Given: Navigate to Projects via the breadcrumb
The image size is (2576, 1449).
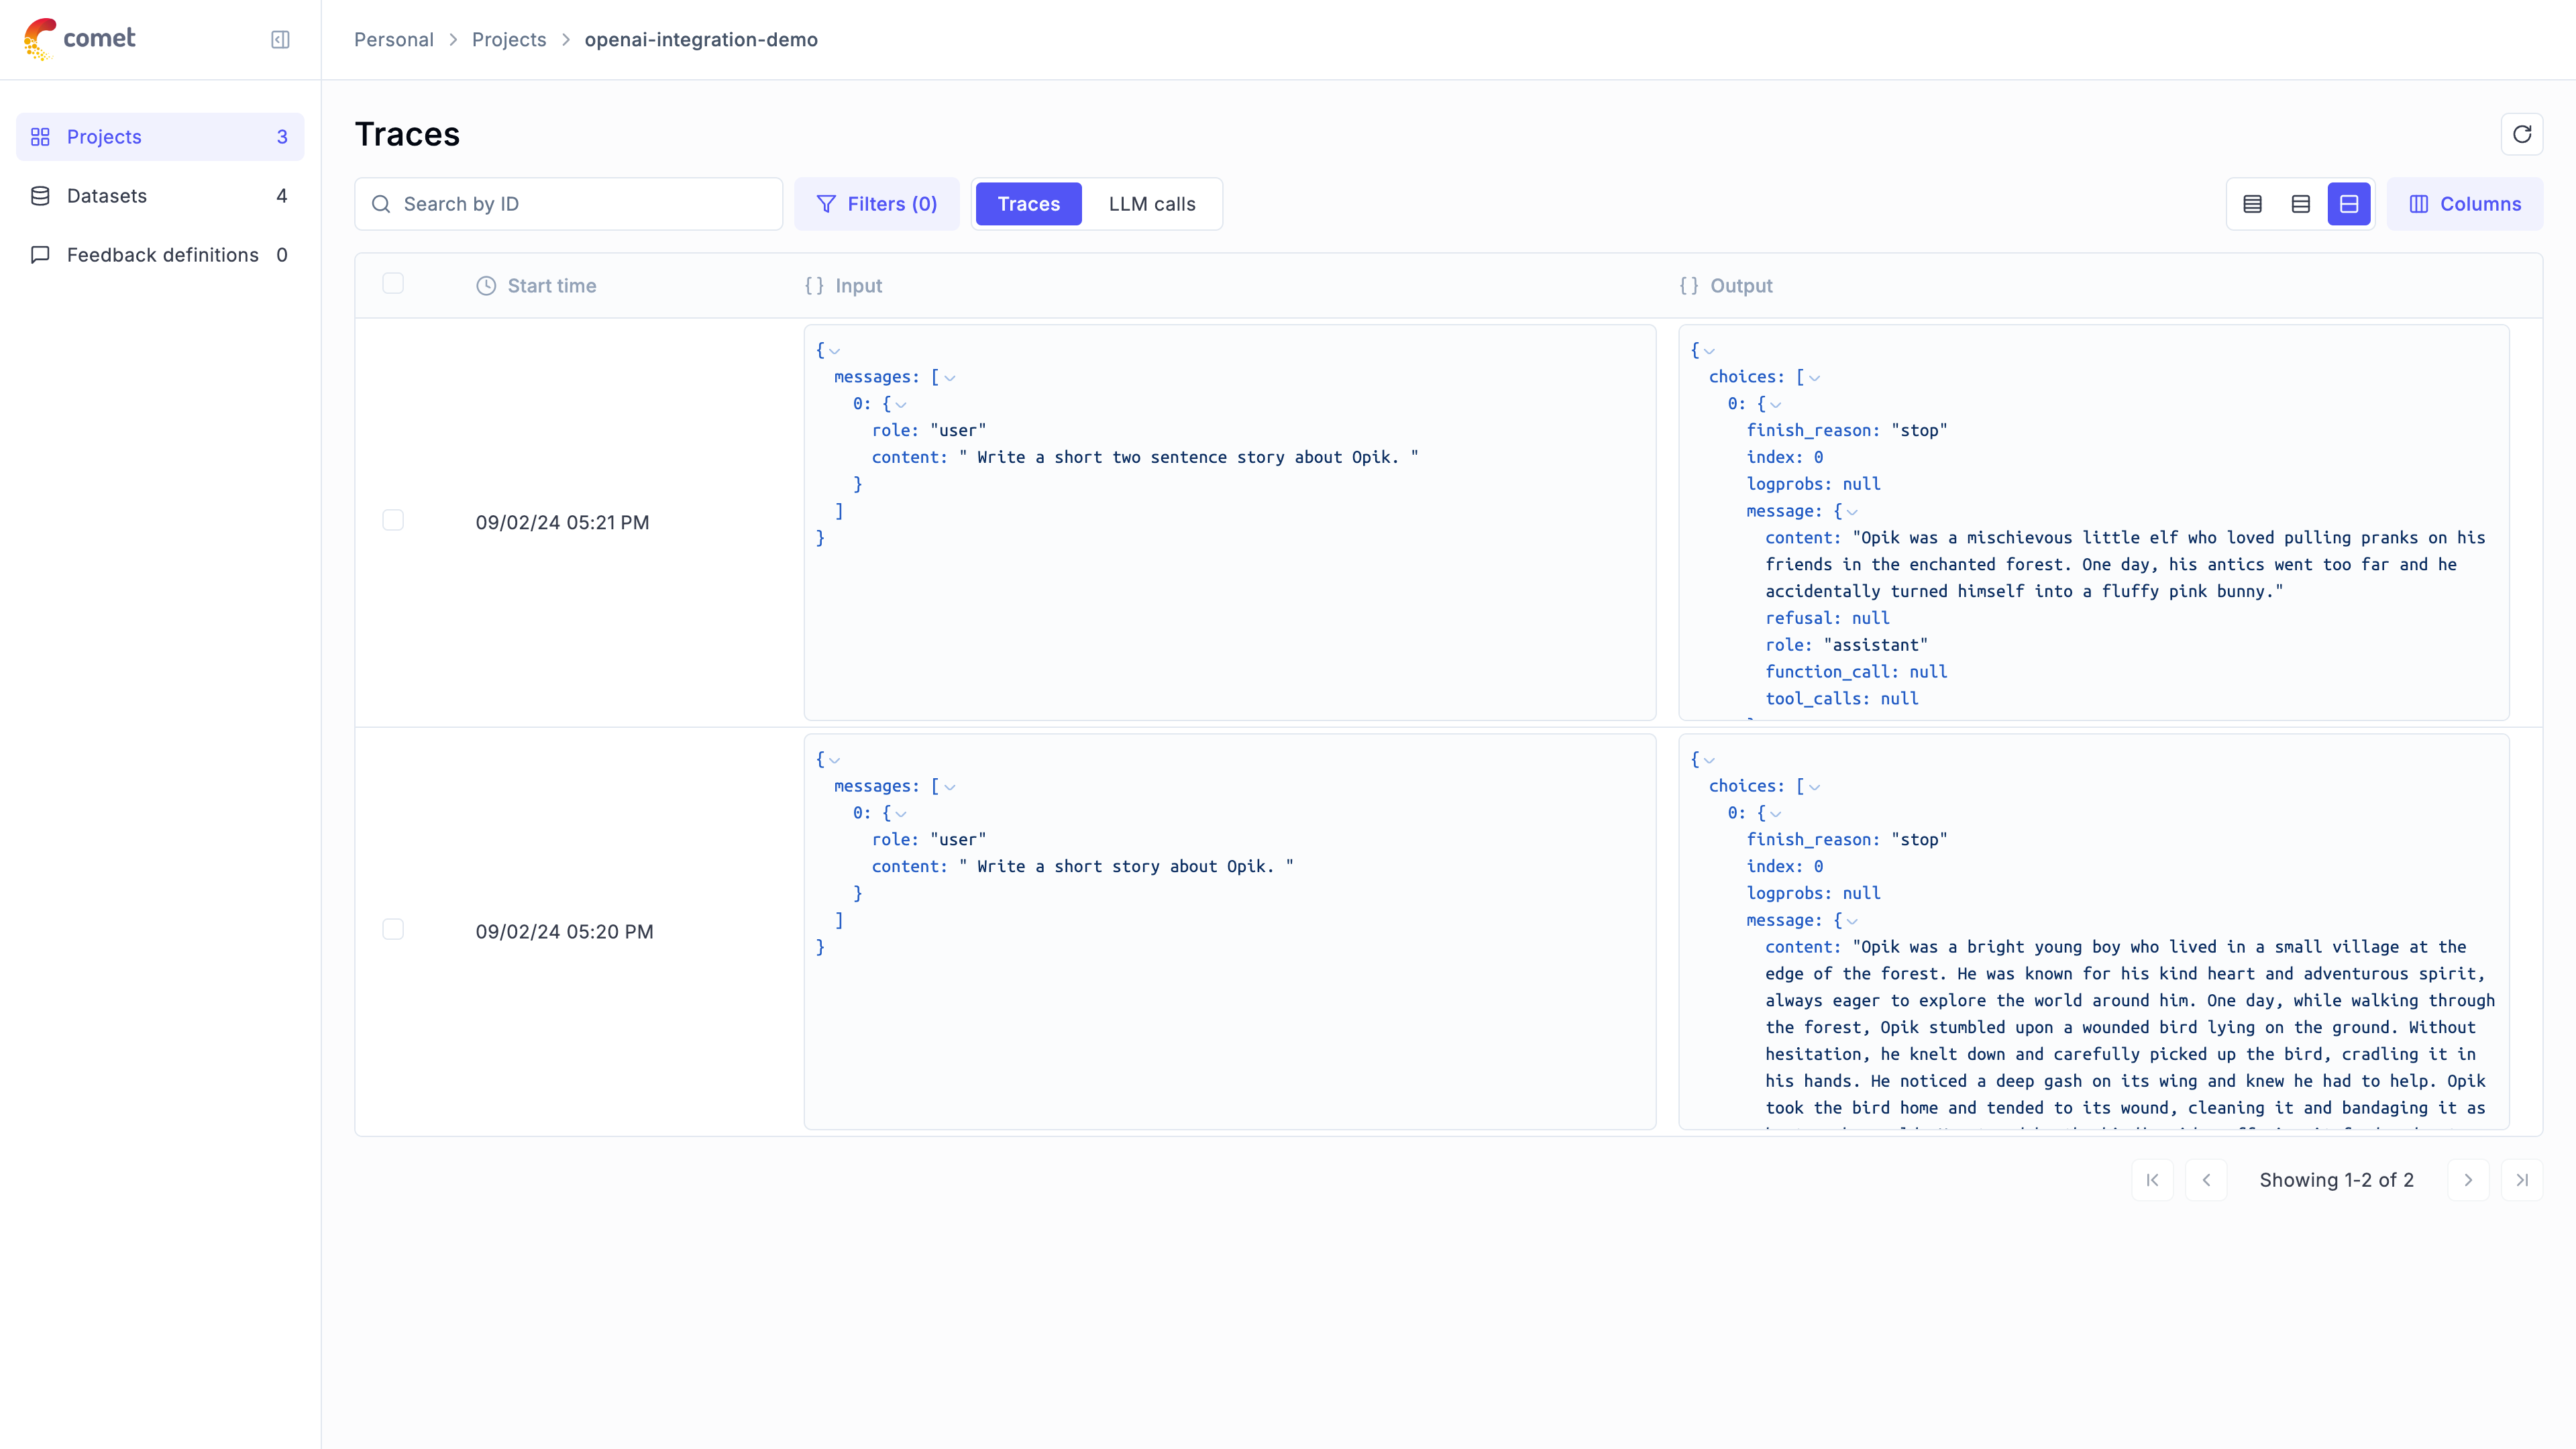Looking at the screenshot, I should [509, 39].
